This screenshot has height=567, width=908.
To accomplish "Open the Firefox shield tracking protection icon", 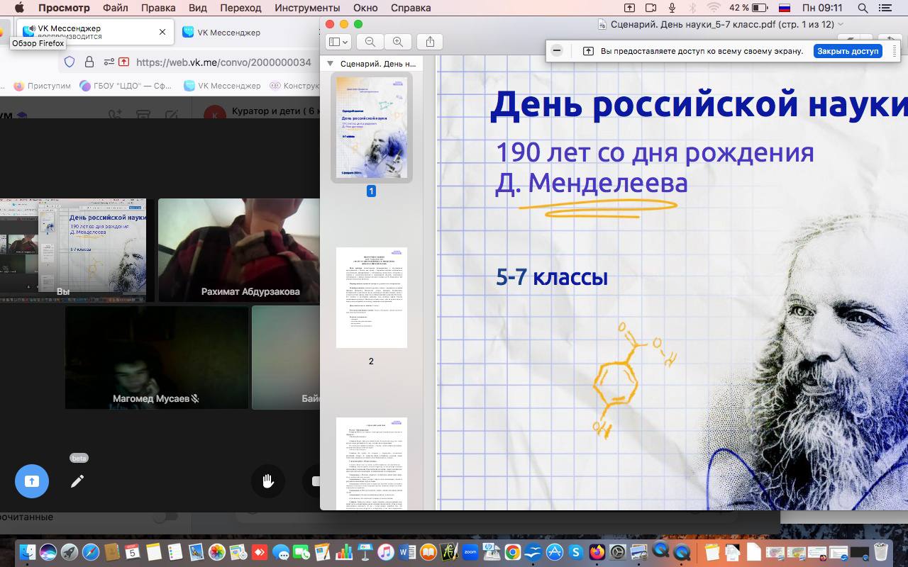I will (70, 62).
